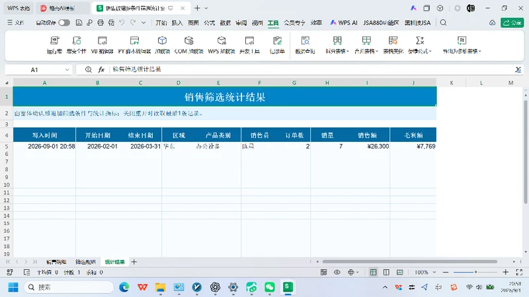Launch the VB editor
This screenshot has width=529, height=297.
click(x=102, y=45)
